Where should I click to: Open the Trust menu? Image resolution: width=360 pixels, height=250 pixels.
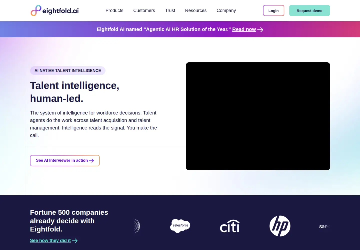(170, 10)
